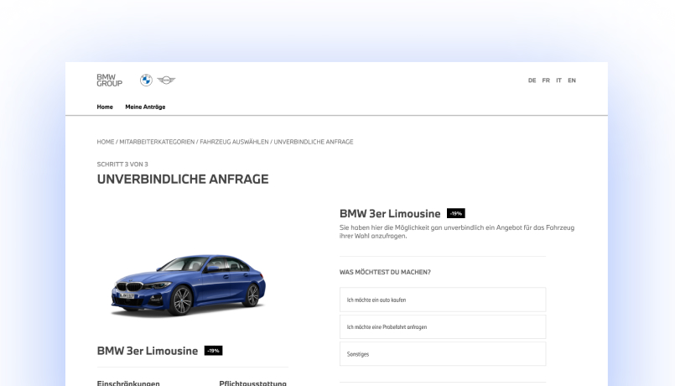Screen dimensions: 675x386
Task: Click -19% badge beside left BMW 3er Limousine title
Action: tap(214, 351)
